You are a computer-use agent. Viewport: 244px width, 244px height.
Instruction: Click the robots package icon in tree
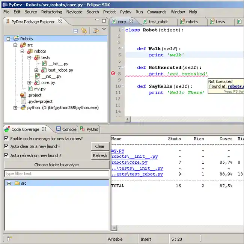pos(30,51)
